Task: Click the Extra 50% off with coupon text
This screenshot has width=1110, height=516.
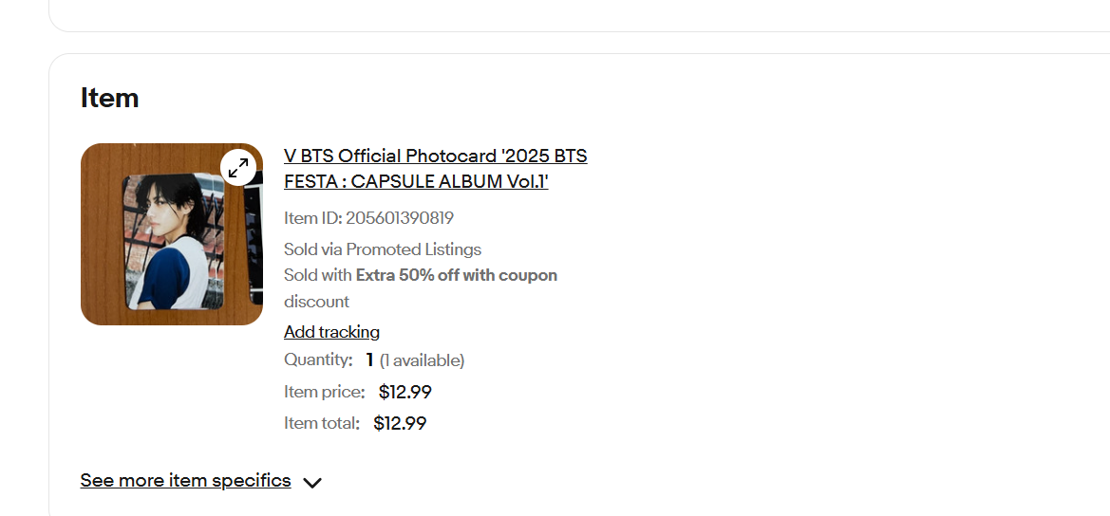Action: pos(457,276)
